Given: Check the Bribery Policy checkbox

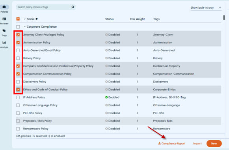Looking at the screenshot, I should pos(18,58).
